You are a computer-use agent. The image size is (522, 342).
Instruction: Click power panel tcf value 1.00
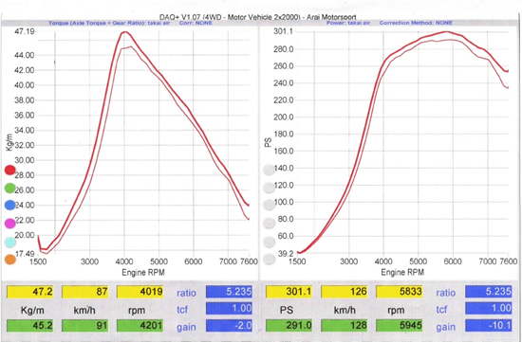click(x=489, y=308)
